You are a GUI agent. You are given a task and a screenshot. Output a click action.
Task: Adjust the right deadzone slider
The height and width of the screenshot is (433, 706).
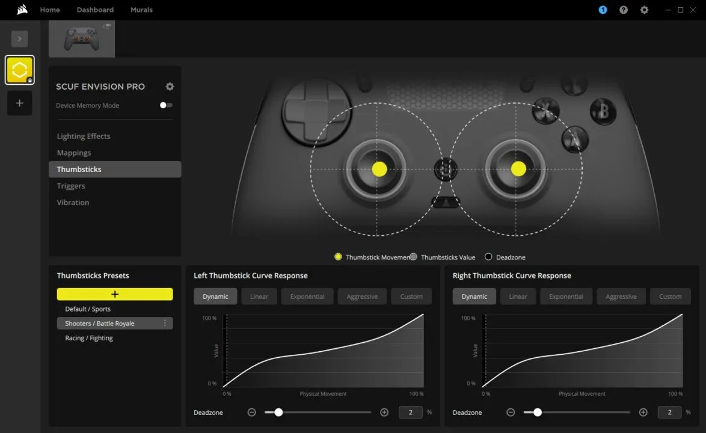537,413
